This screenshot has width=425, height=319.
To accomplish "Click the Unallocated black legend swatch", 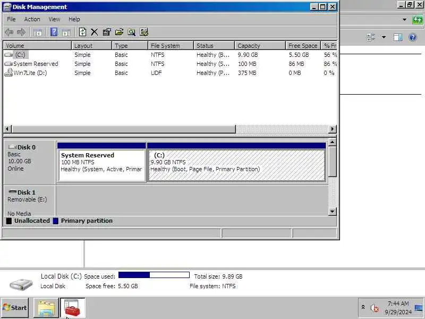I will [9, 221].
